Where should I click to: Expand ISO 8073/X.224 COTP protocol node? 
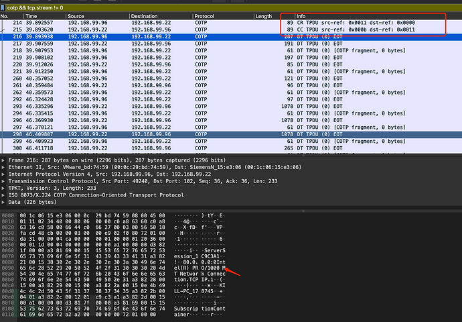pyautogui.click(x=4, y=197)
